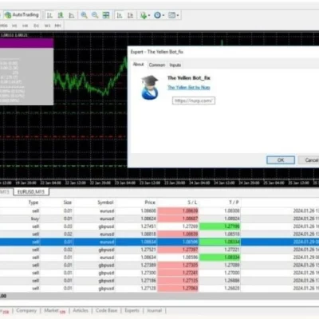Click the 1.27221 take profit cell
The image size is (319, 319).
click(x=232, y=250)
